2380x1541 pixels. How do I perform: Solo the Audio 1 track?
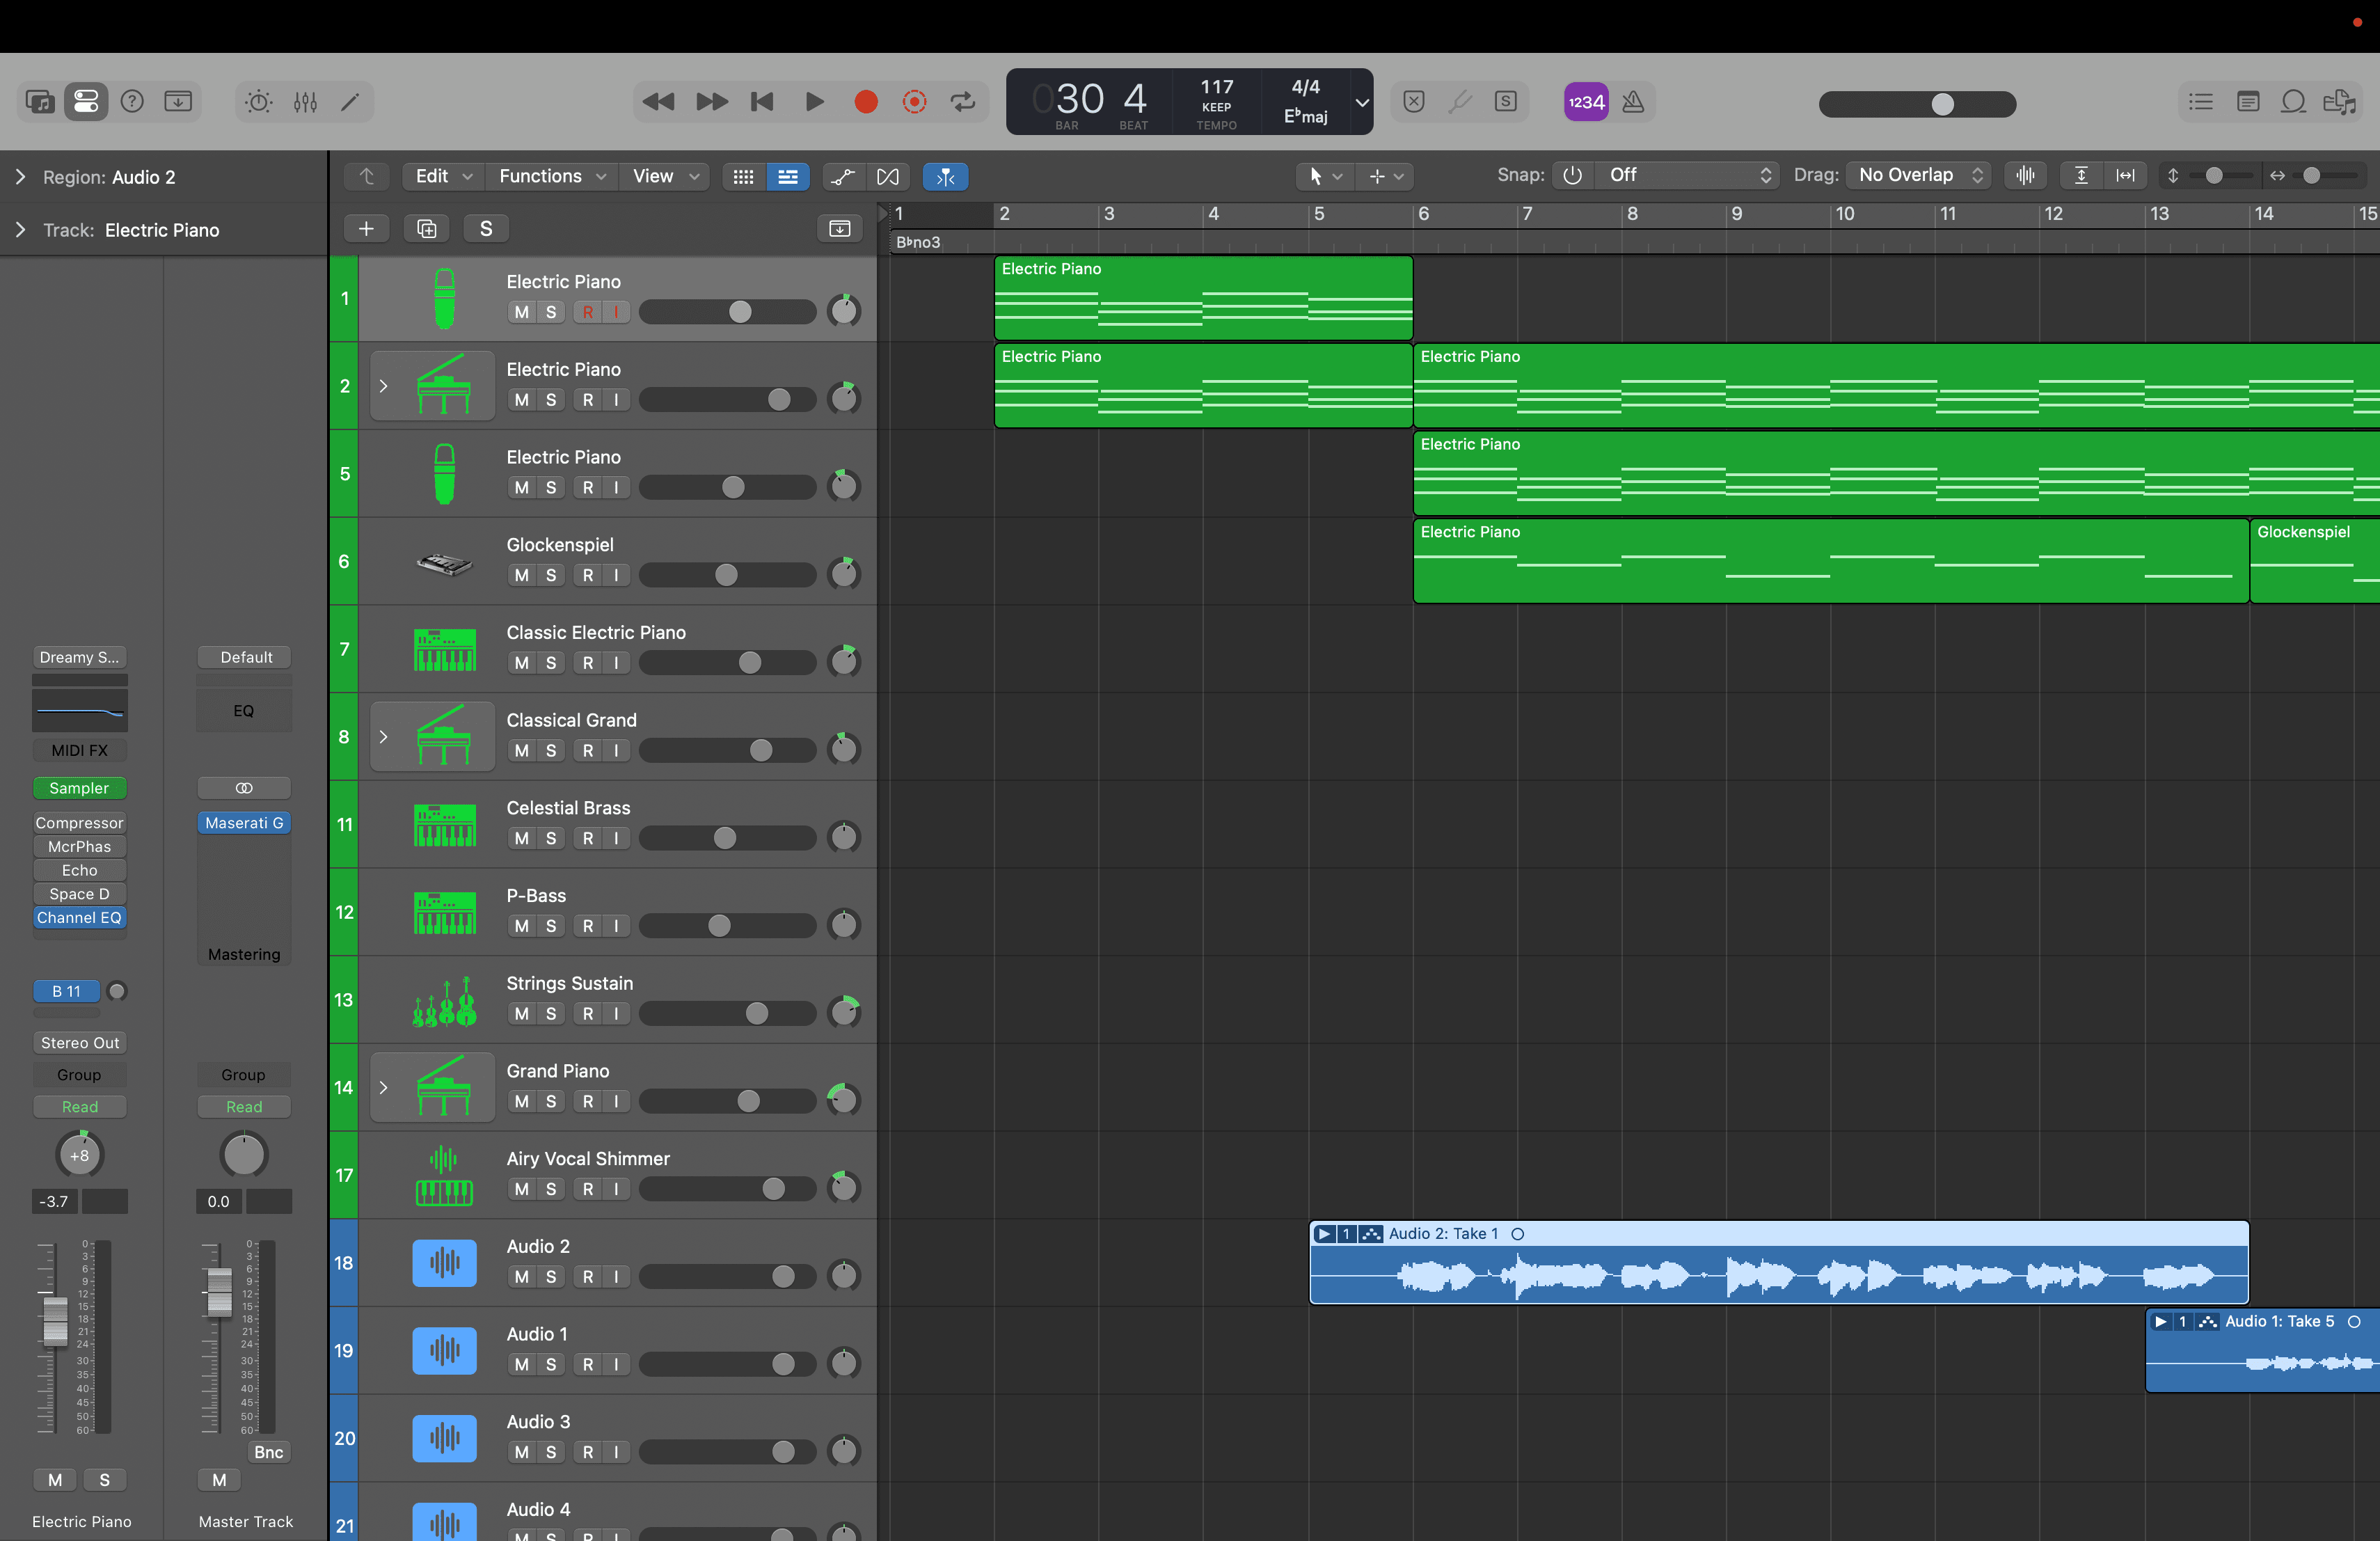coord(550,1364)
